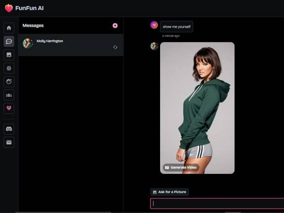
Task: Click the mail envelope sidebar icon
Action: (x=9, y=142)
